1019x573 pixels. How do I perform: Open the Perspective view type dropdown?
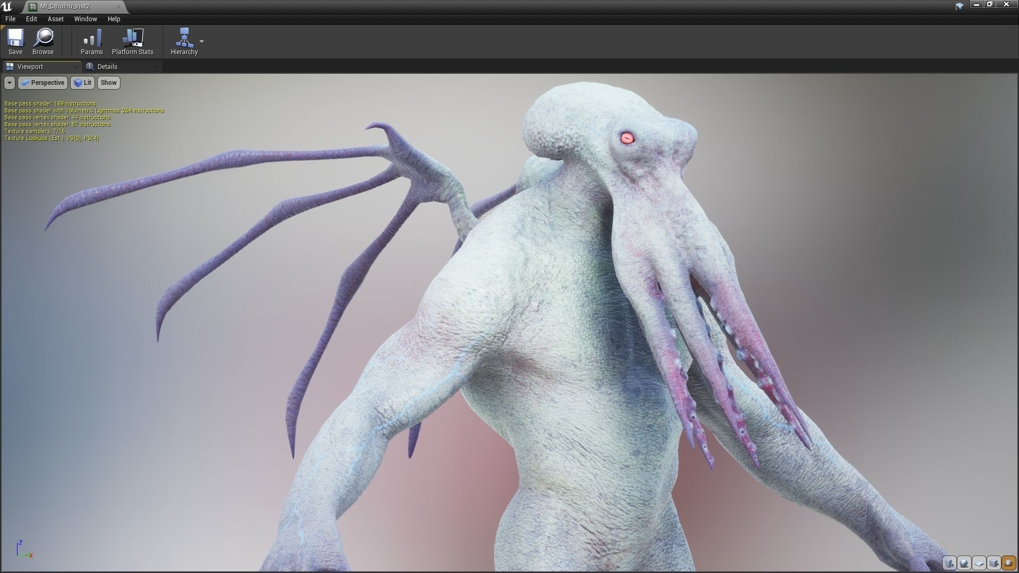point(43,83)
